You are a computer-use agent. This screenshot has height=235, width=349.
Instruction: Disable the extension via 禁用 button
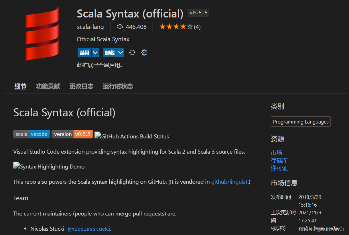pos(84,52)
